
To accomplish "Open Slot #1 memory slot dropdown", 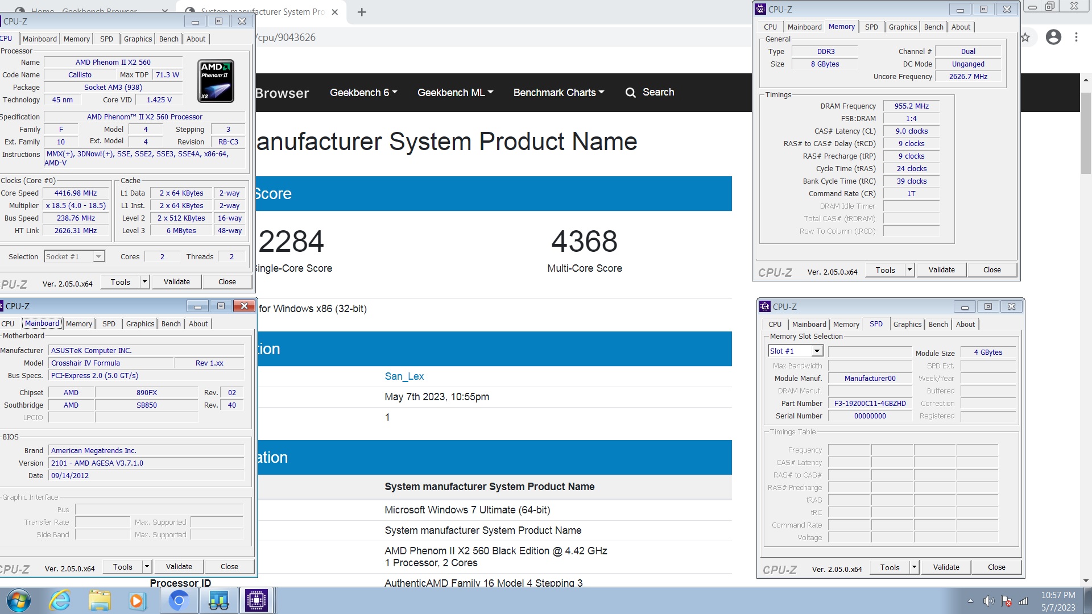I will tap(795, 351).
